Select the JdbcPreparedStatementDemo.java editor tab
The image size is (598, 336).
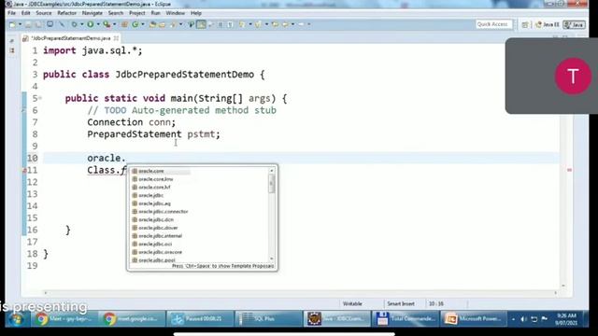coord(71,38)
